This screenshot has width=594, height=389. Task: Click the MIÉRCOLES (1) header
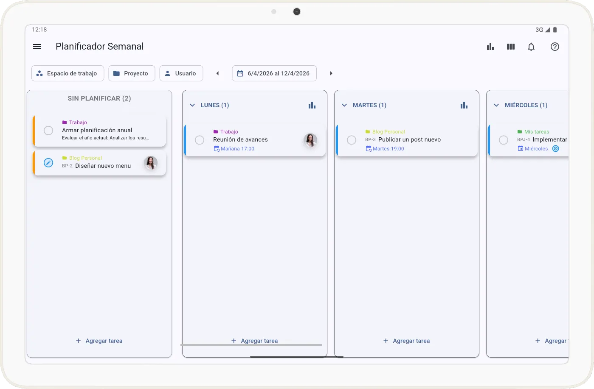pyautogui.click(x=526, y=105)
